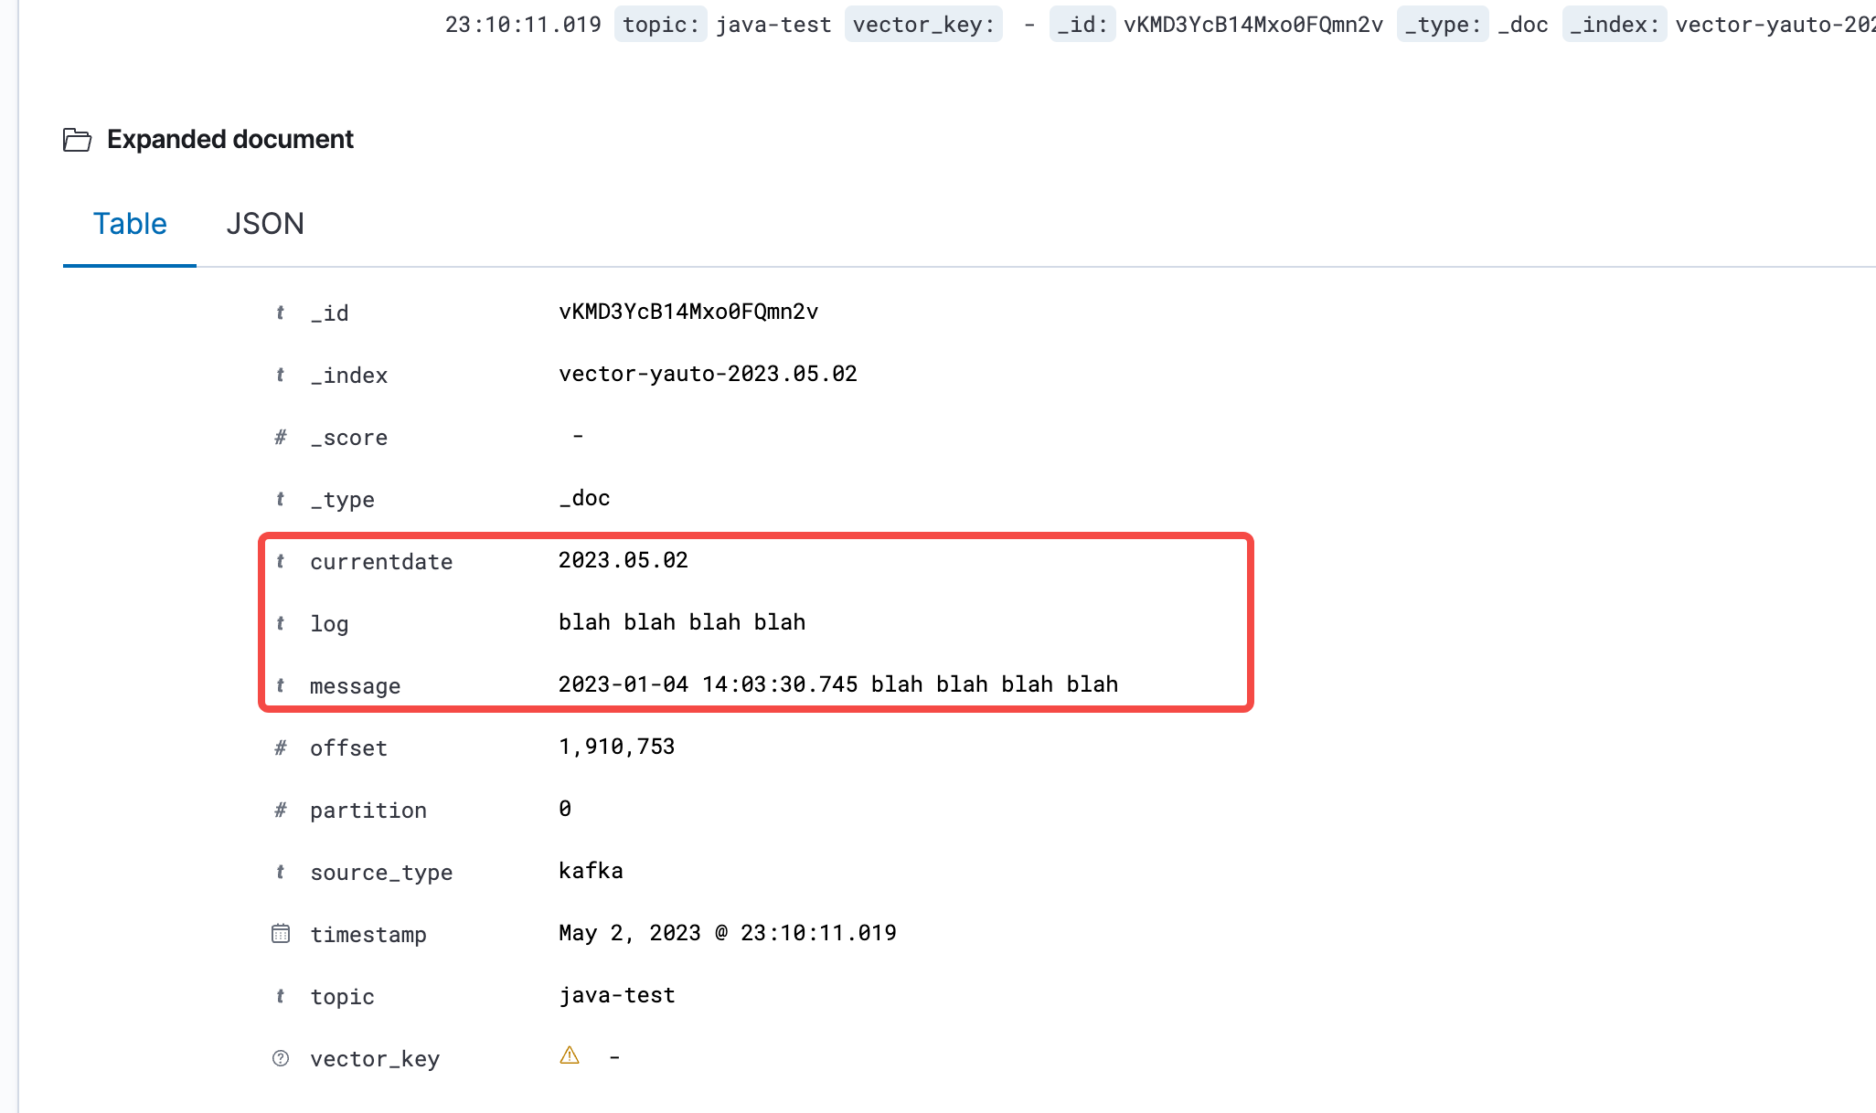The width and height of the screenshot is (1876, 1113).
Task: Click the _index: label in the top summary row
Action: coord(1615,25)
